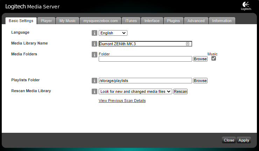Open the My Music tab
Screen dimensions: 259x151
point(68,21)
